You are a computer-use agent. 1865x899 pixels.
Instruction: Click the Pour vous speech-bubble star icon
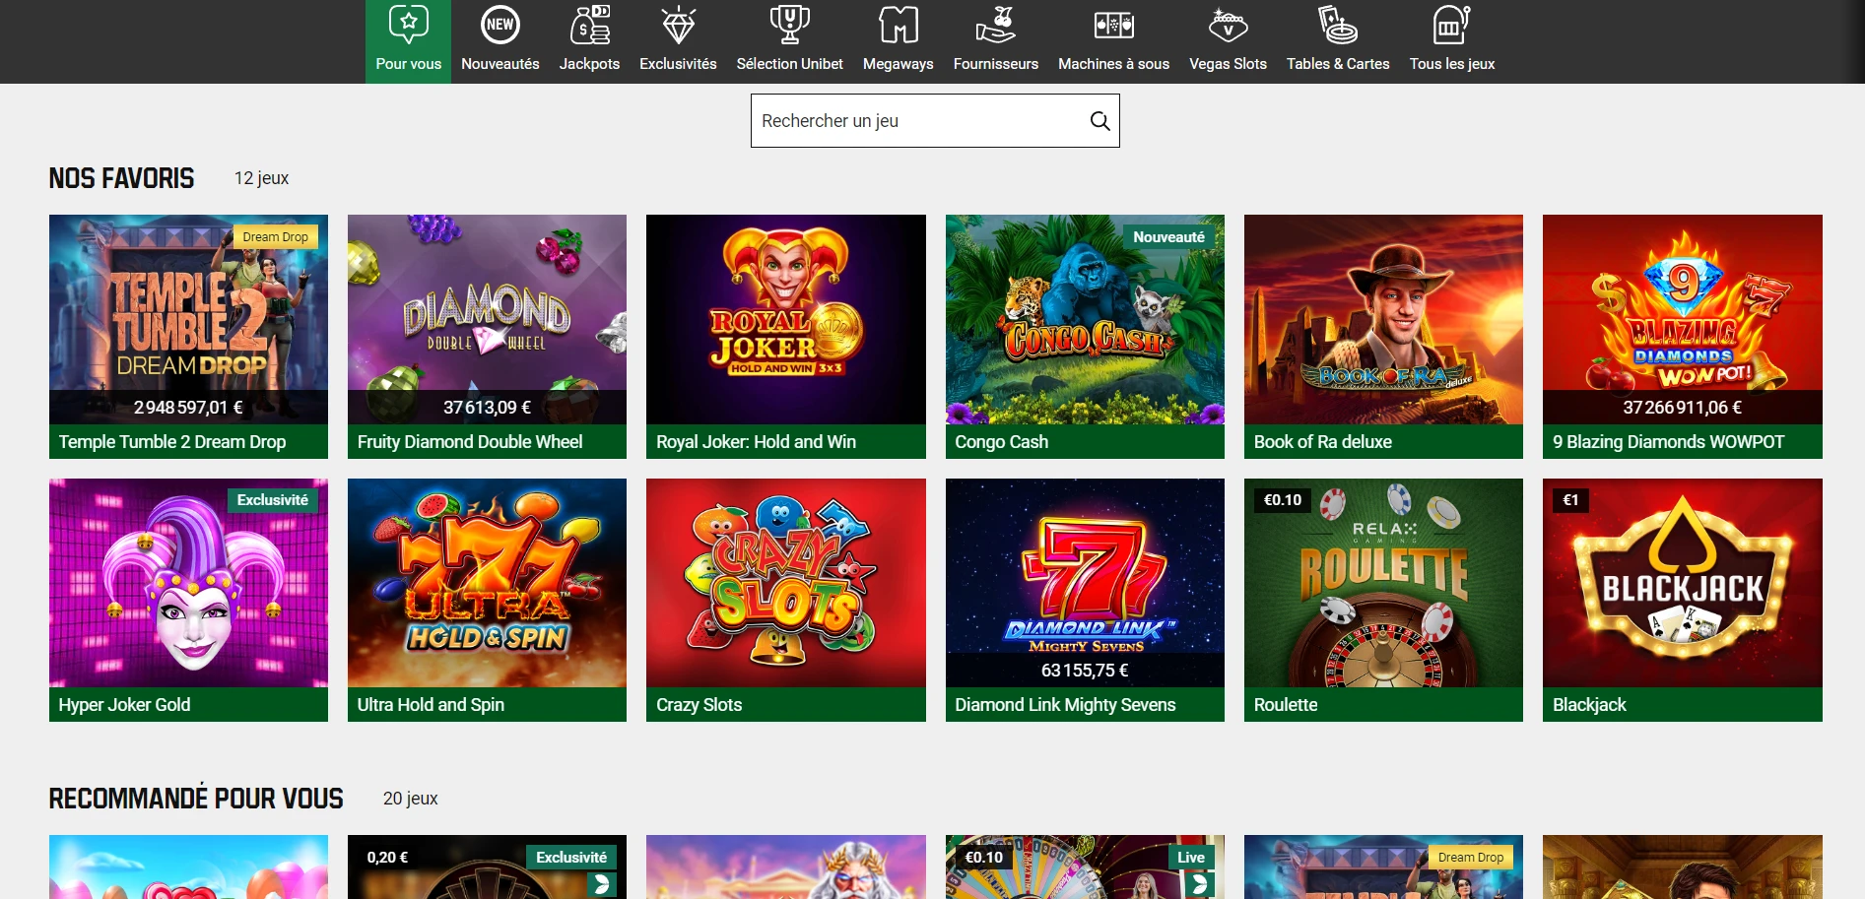click(408, 25)
